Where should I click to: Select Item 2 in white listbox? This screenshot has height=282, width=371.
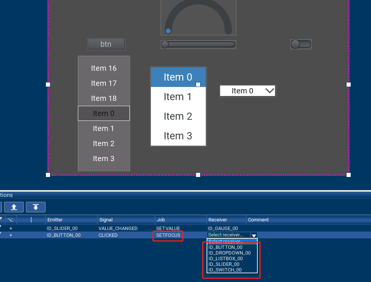click(178, 116)
